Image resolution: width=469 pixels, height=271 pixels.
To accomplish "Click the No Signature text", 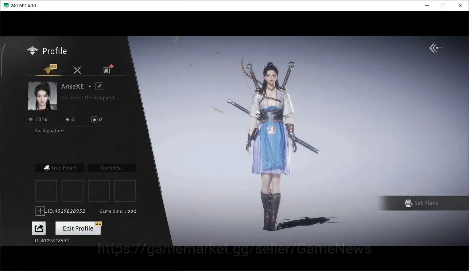I will pos(49,130).
